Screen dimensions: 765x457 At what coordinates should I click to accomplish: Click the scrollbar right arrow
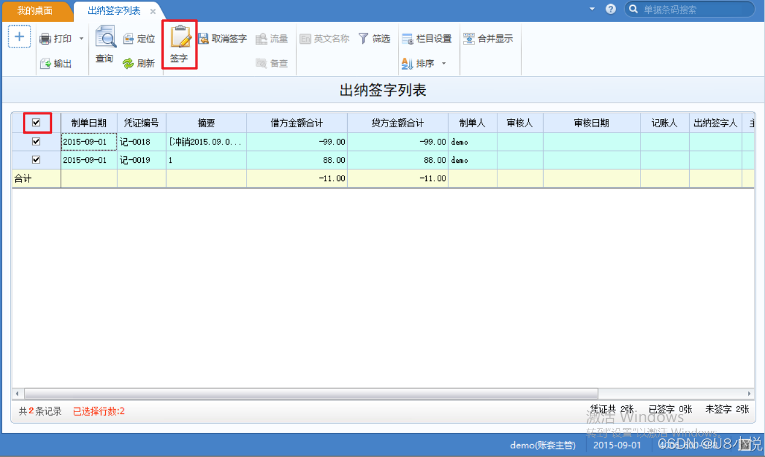749,393
